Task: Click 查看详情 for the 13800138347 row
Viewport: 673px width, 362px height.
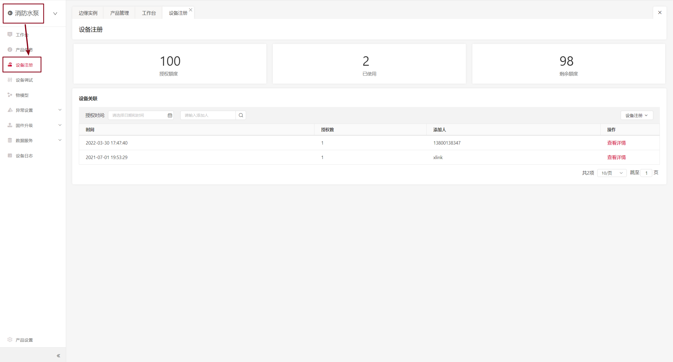Action: pyautogui.click(x=616, y=143)
